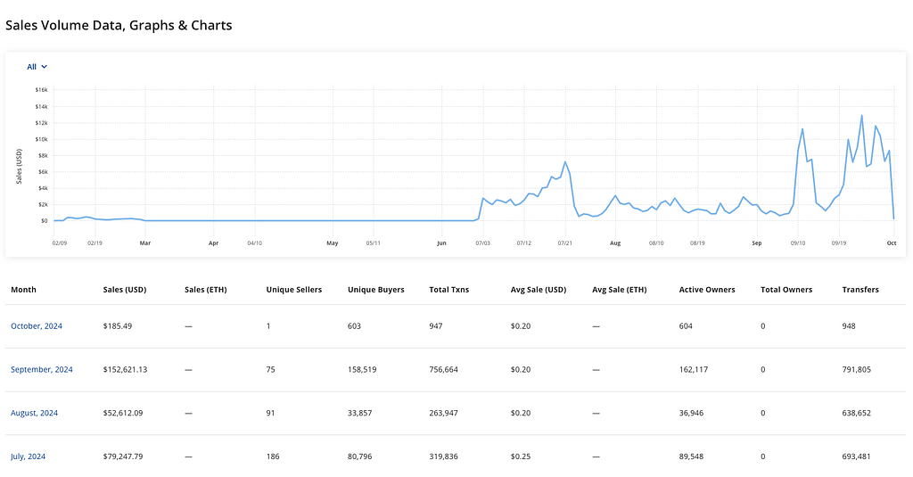Sort by the Month column header
The image size is (913, 477).
23,290
